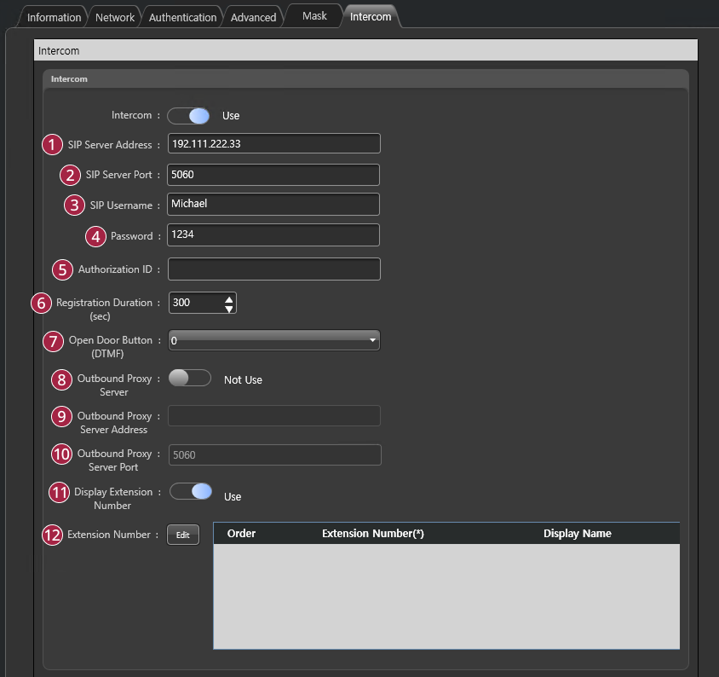Screen dimensions: 719x677
Task: Select the empty Authorization ID field
Action: (x=273, y=269)
